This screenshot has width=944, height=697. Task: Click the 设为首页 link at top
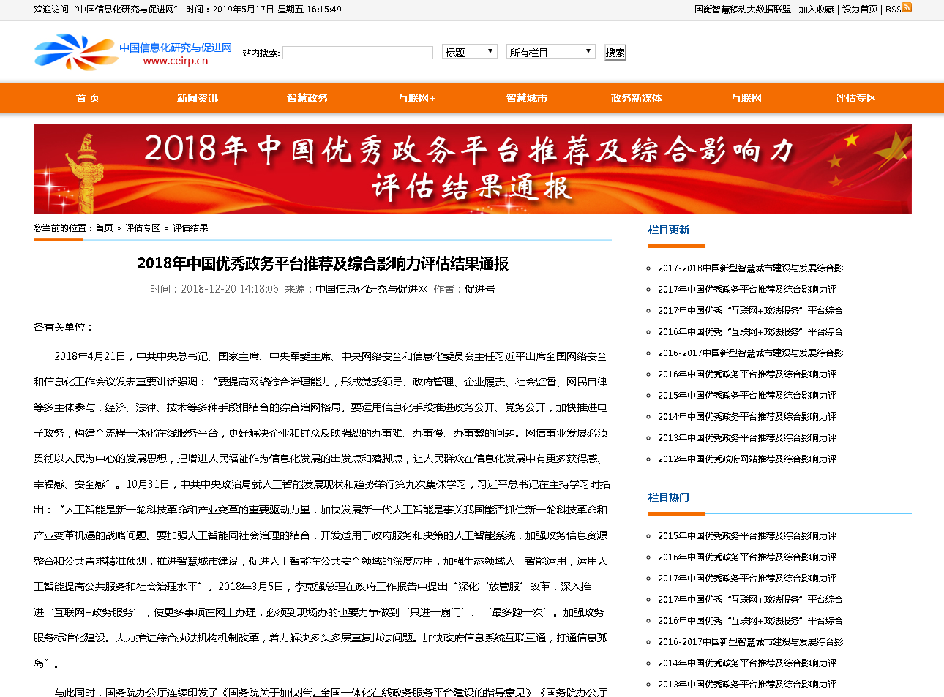tap(860, 10)
